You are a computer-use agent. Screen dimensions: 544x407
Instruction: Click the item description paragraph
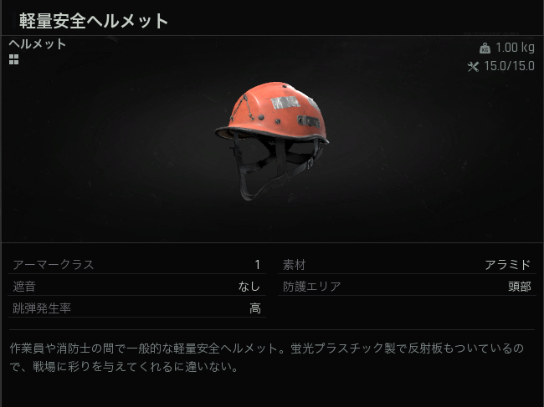click(266, 357)
